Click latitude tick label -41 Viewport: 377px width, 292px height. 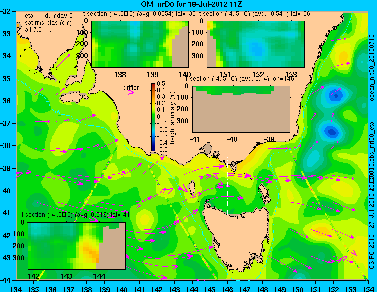(x=5, y=213)
